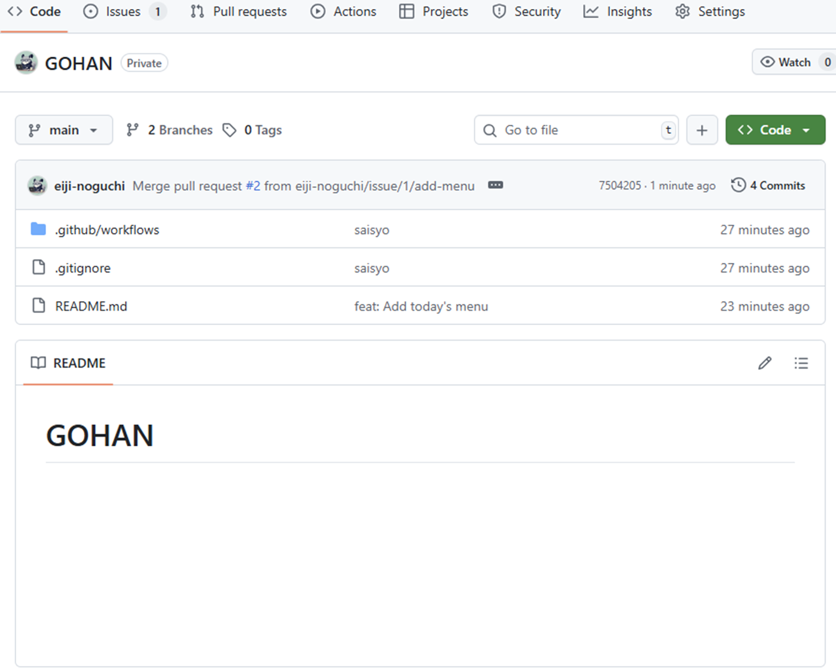Open the Add file plus dropdown
This screenshot has height=671, width=836.
(702, 130)
